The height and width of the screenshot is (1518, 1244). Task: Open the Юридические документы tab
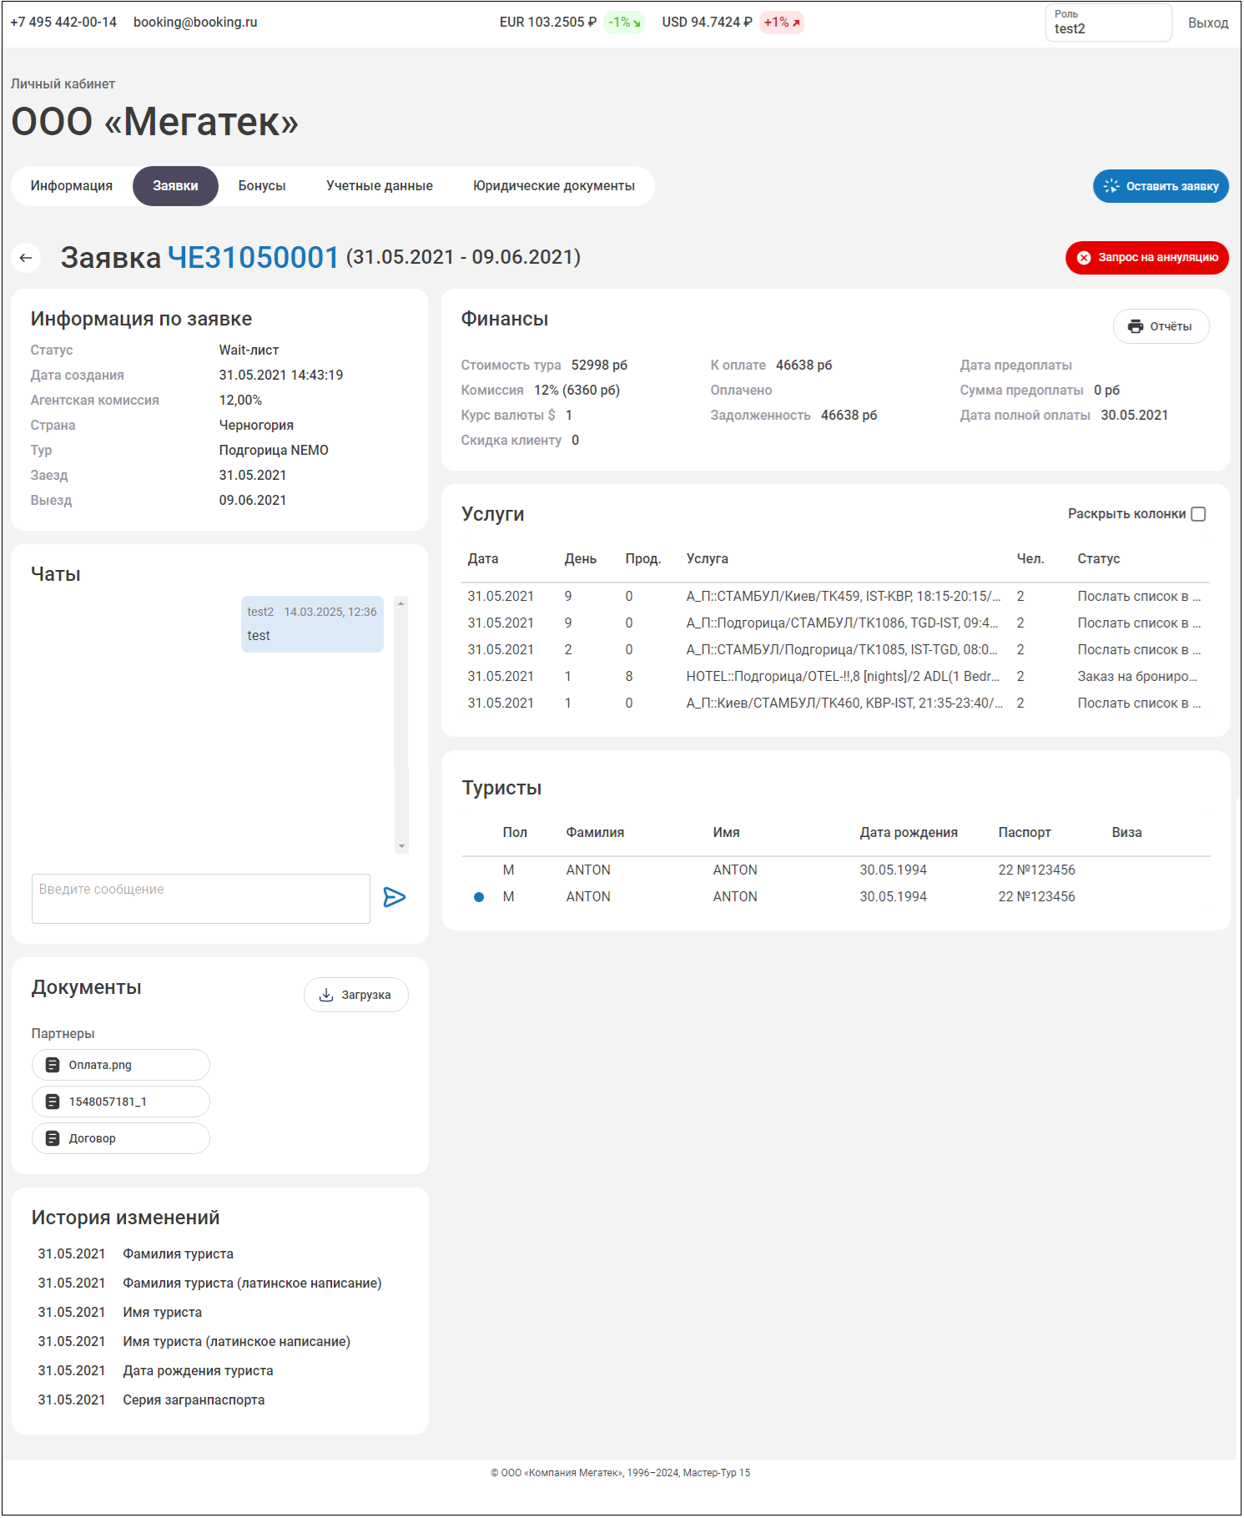click(x=553, y=186)
